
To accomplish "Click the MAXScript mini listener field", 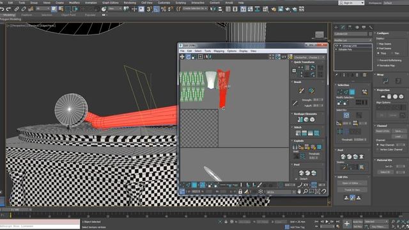I will (x=40, y=226).
